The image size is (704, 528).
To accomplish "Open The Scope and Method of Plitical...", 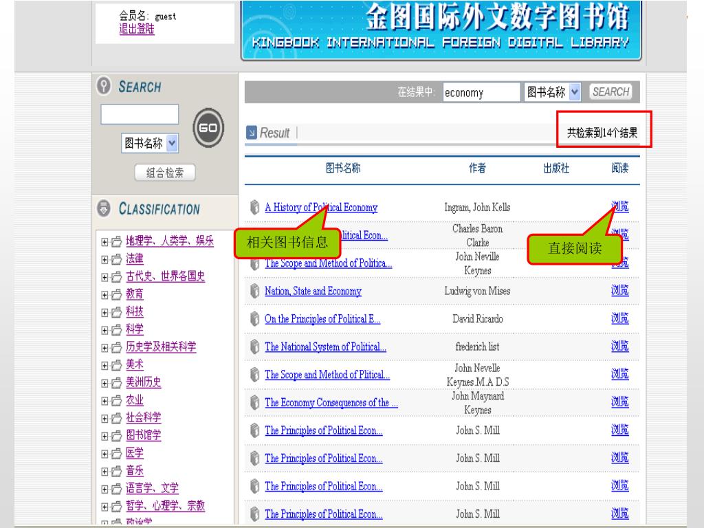I will point(327,375).
